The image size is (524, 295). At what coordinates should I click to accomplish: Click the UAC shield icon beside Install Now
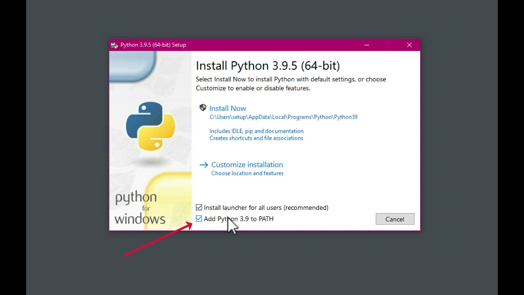click(203, 108)
